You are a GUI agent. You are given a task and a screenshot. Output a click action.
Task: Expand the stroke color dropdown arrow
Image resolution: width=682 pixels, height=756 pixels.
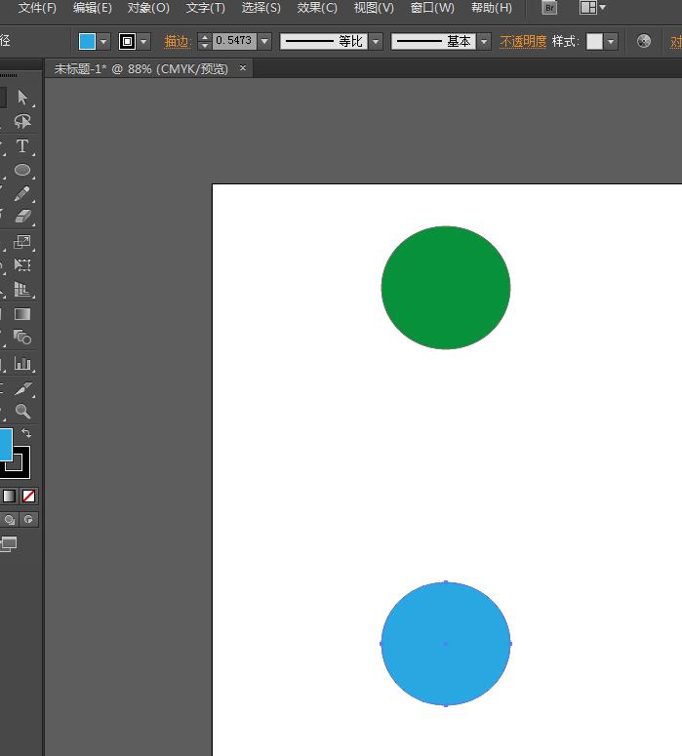(x=143, y=42)
